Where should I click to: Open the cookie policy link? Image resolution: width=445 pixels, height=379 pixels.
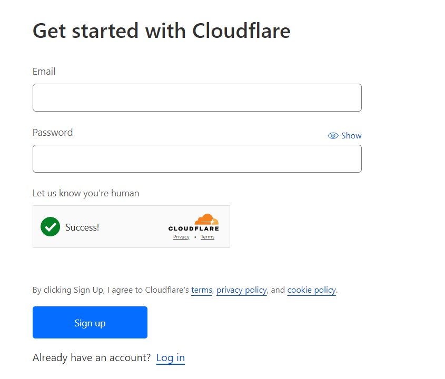point(311,290)
